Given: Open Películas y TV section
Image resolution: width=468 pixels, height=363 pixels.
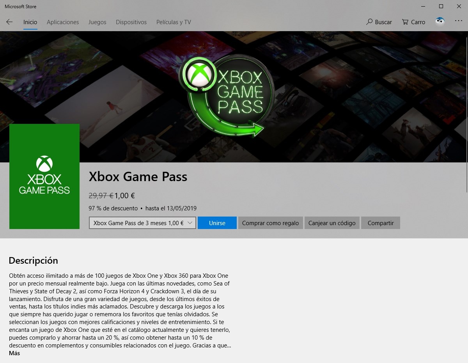Looking at the screenshot, I should click(x=174, y=22).
